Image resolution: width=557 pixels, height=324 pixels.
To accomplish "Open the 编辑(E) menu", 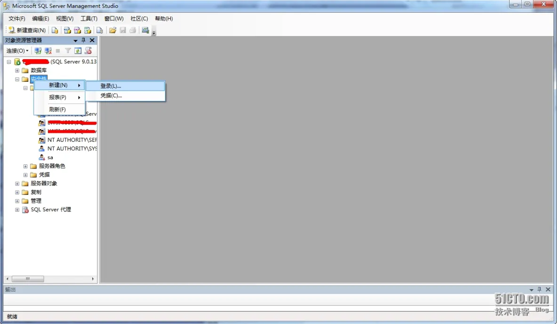I will click(40, 18).
